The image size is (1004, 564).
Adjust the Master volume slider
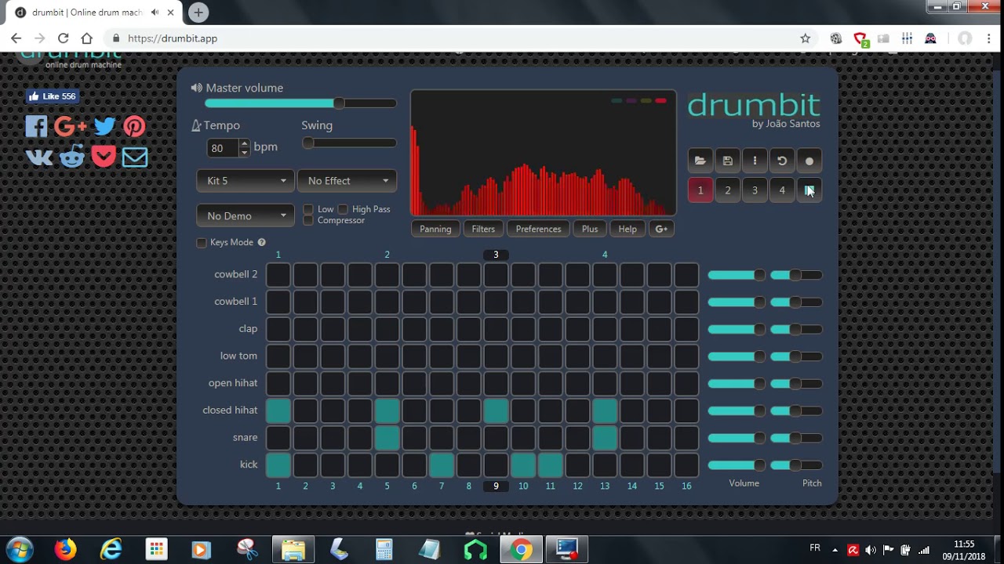click(x=300, y=103)
